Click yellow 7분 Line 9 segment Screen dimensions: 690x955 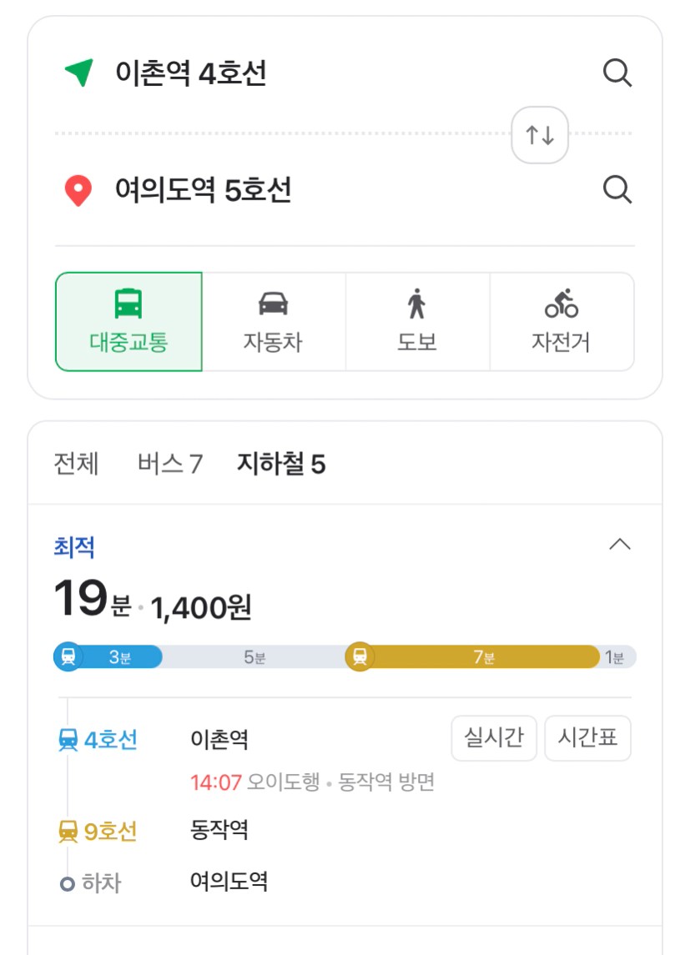473,656
